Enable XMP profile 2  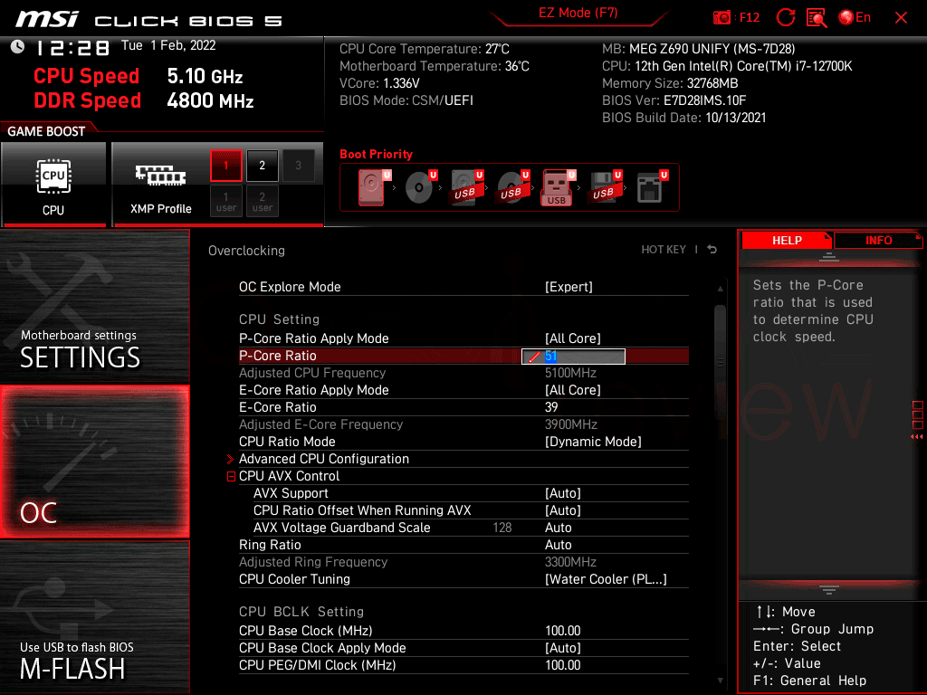tap(262, 166)
